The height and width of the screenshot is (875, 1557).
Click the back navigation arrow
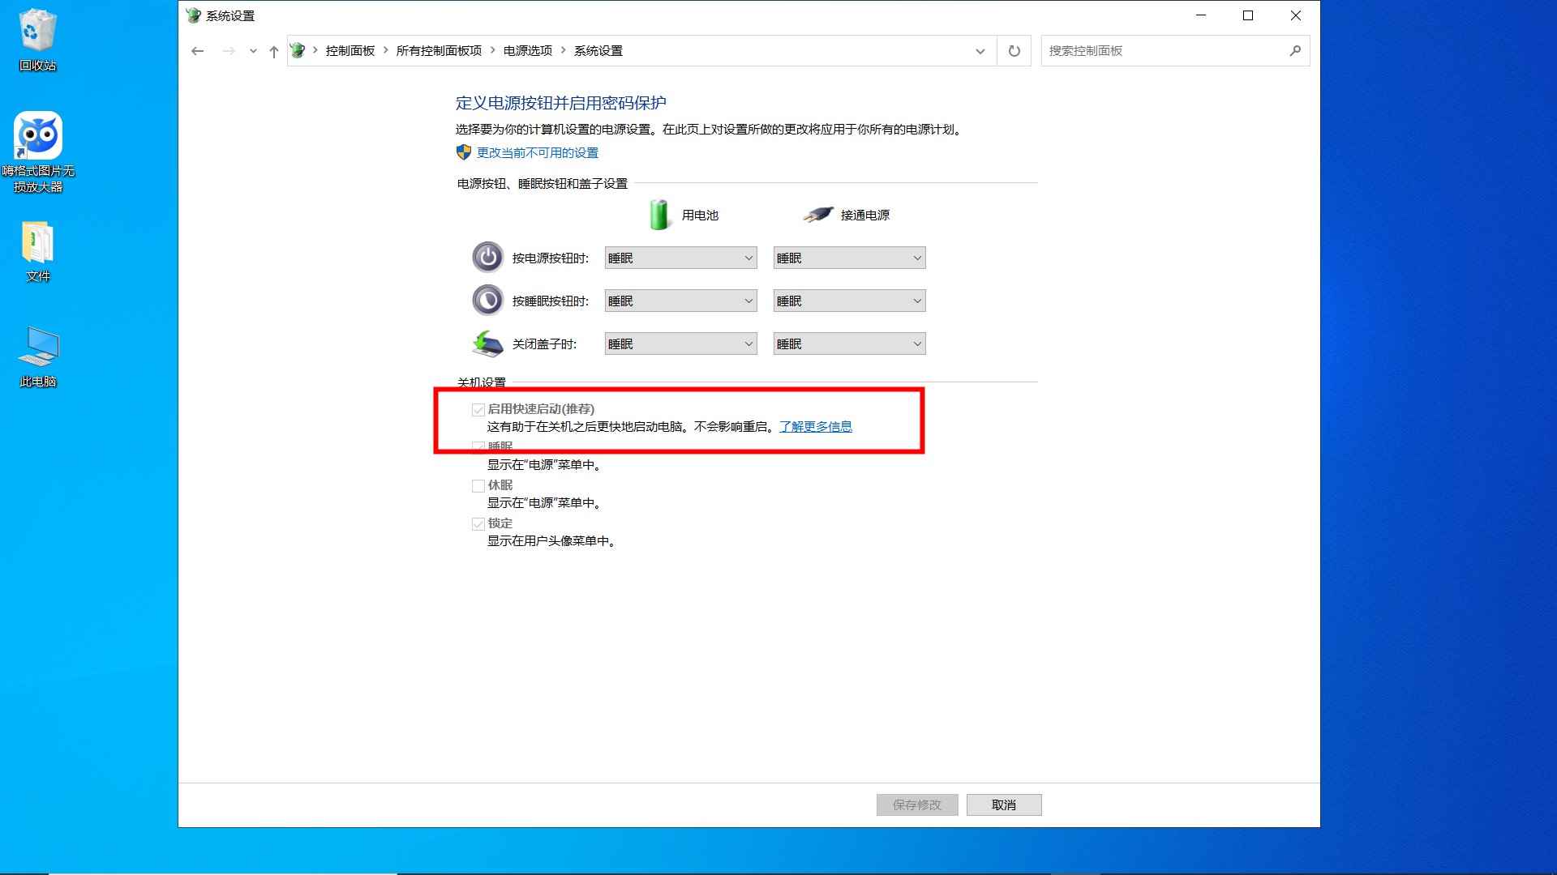(x=198, y=50)
